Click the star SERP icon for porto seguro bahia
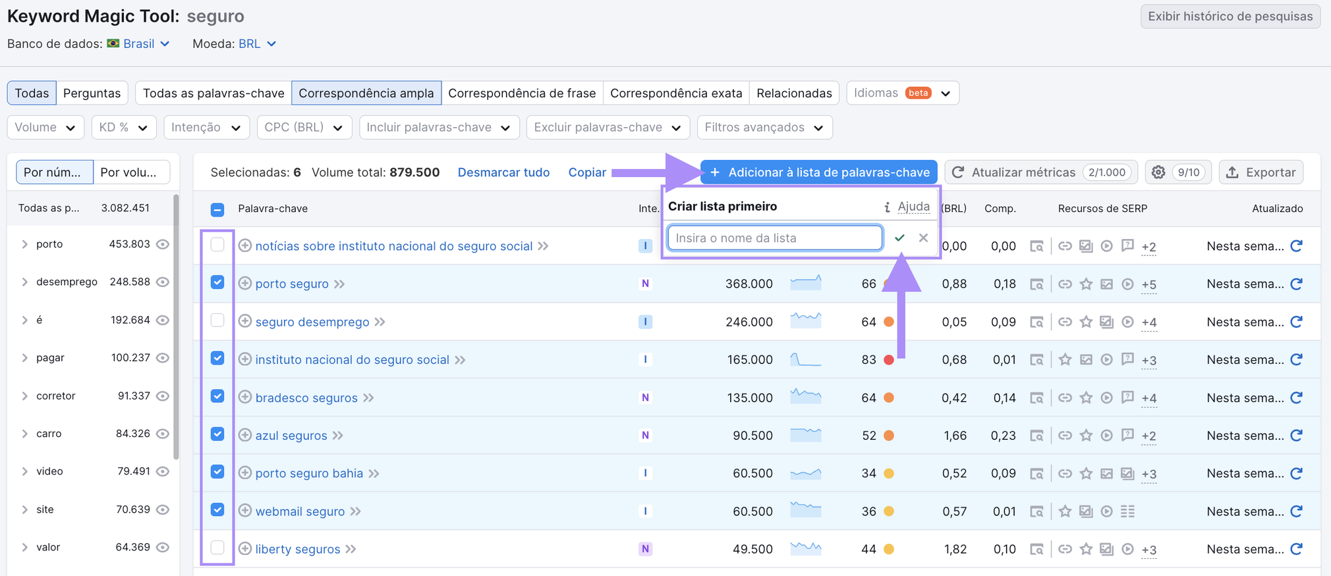The image size is (1331, 576). (1086, 473)
